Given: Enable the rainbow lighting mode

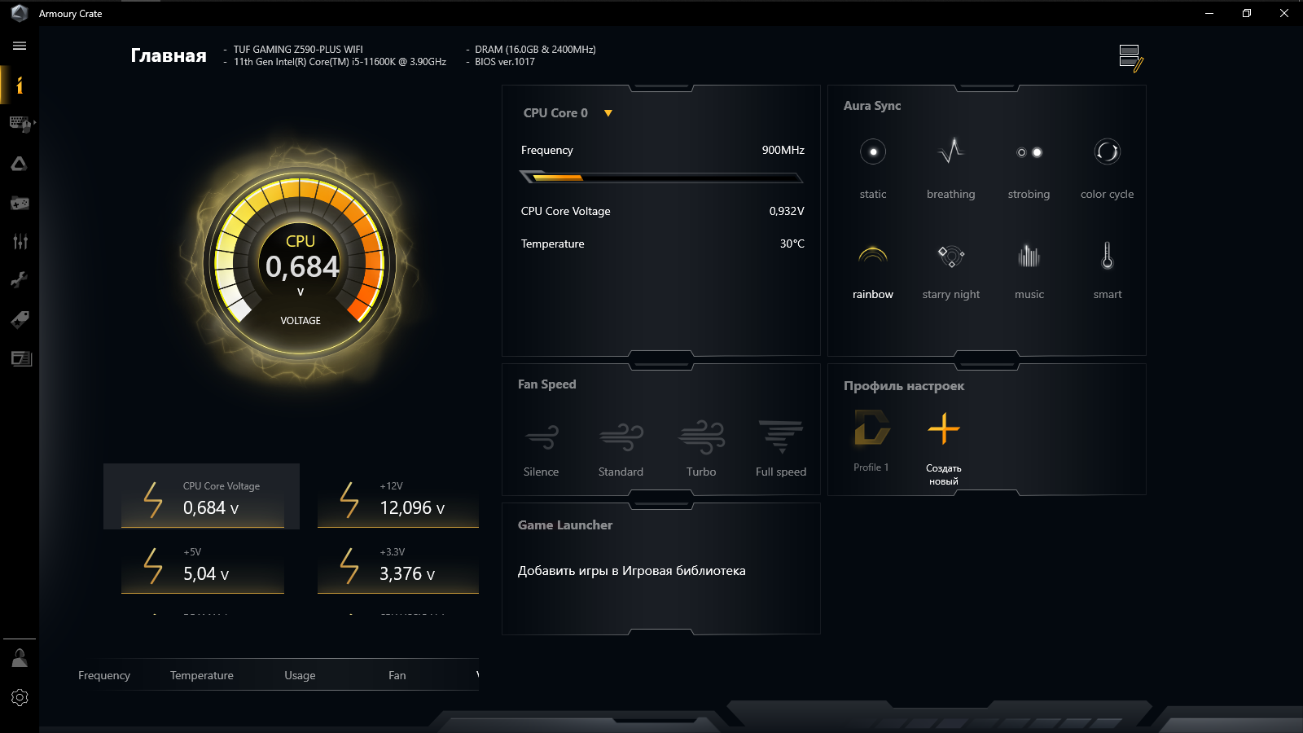Looking at the screenshot, I should (x=872, y=270).
